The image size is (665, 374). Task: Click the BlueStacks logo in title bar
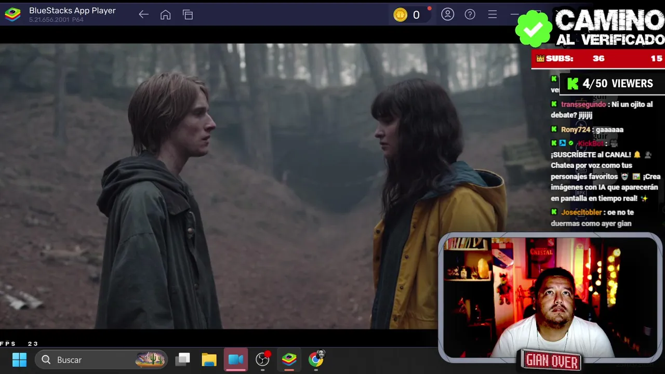(x=12, y=15)
